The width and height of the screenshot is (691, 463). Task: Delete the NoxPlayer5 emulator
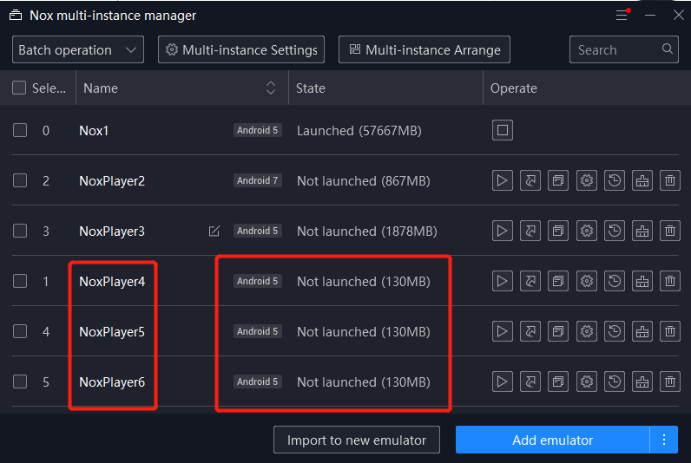click(x=670, y=331)
